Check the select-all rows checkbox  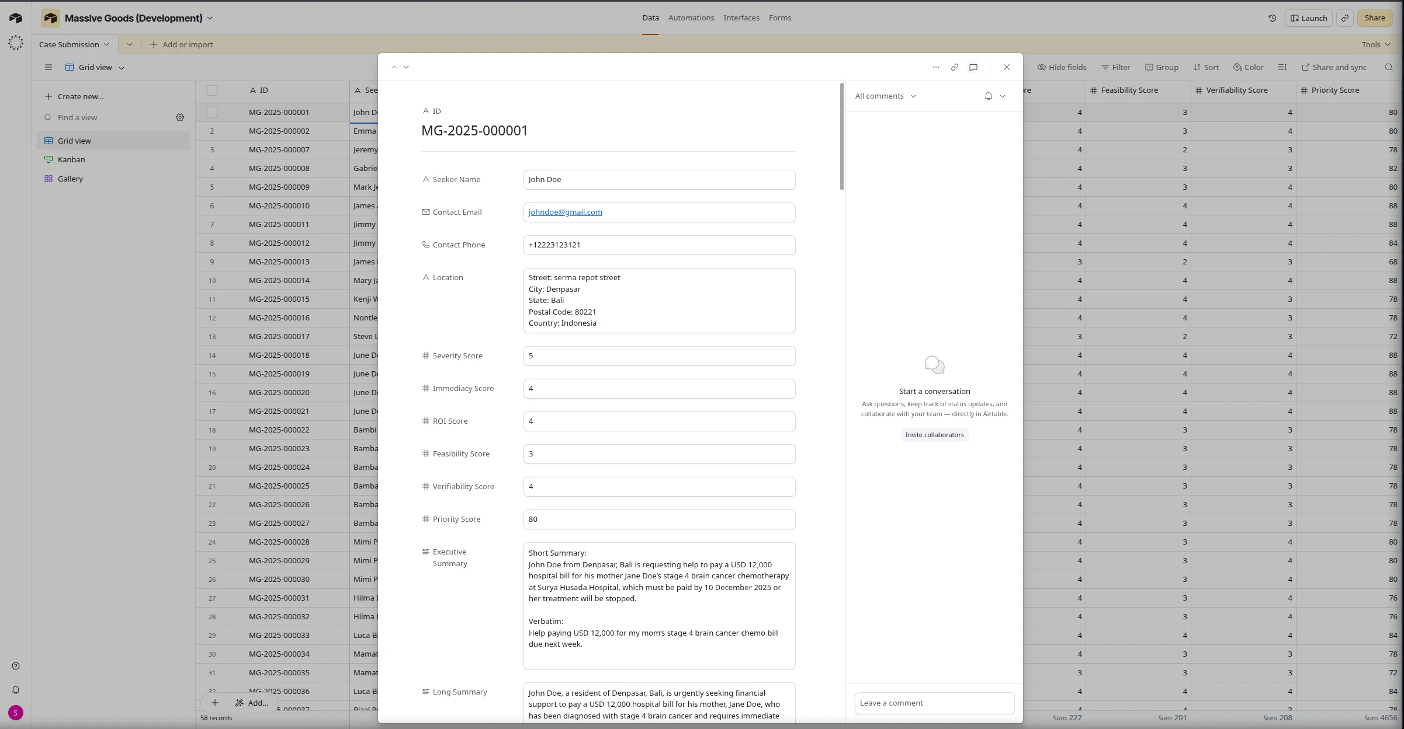[x=212, y=90]
